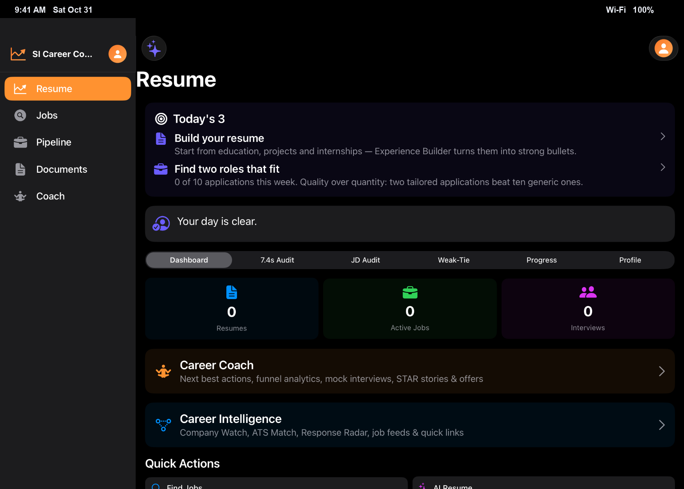Screen dimensions: 684x489
Task: Expand Build your resume chevron
Action: coord(663,136)
